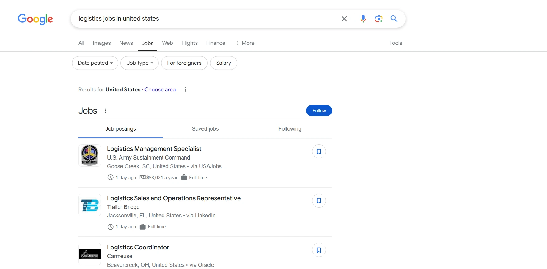Click the Google logo
Viewport: 547px width, 269px height.
click(x=35, y=19)
